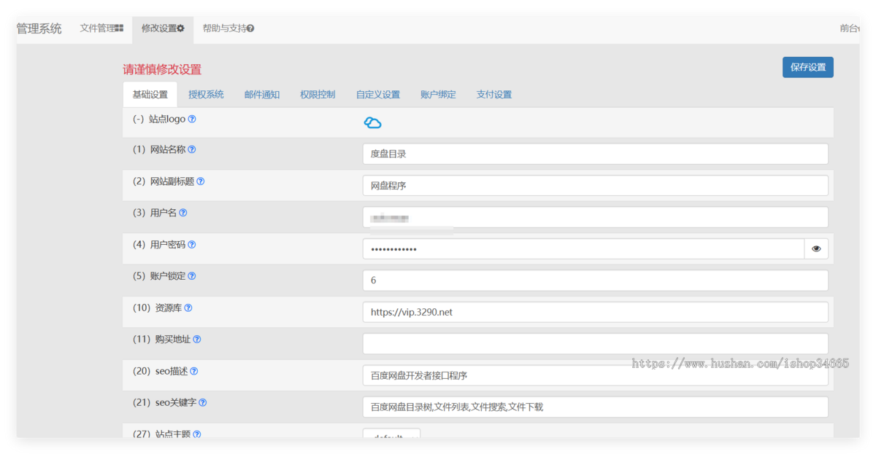
Task: Click the help icon next to 用户密码
Action: (192, 245)
